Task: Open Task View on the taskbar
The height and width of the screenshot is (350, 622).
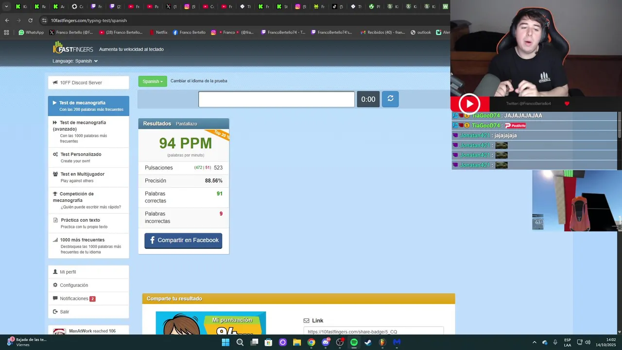Action: (254, 342)
